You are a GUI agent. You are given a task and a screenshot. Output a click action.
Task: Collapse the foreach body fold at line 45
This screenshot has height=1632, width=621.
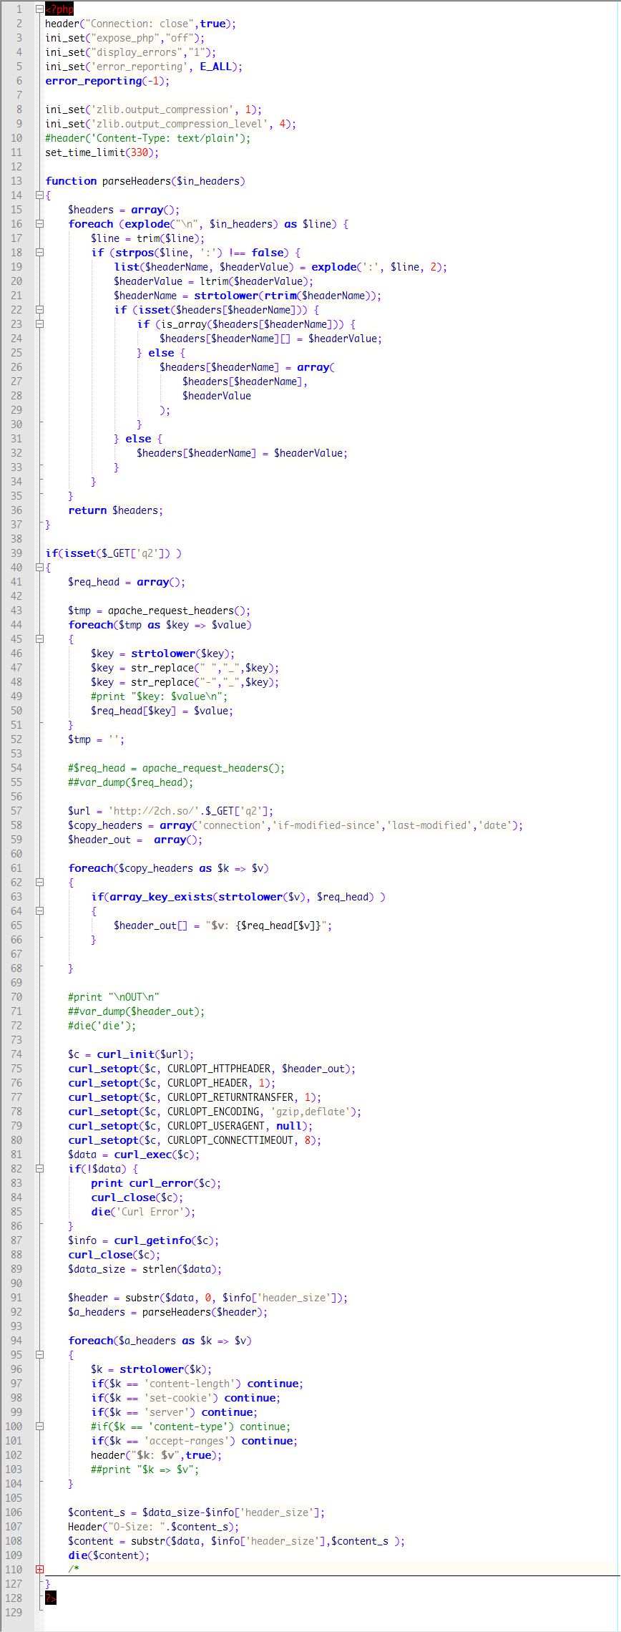click(39, 639)
